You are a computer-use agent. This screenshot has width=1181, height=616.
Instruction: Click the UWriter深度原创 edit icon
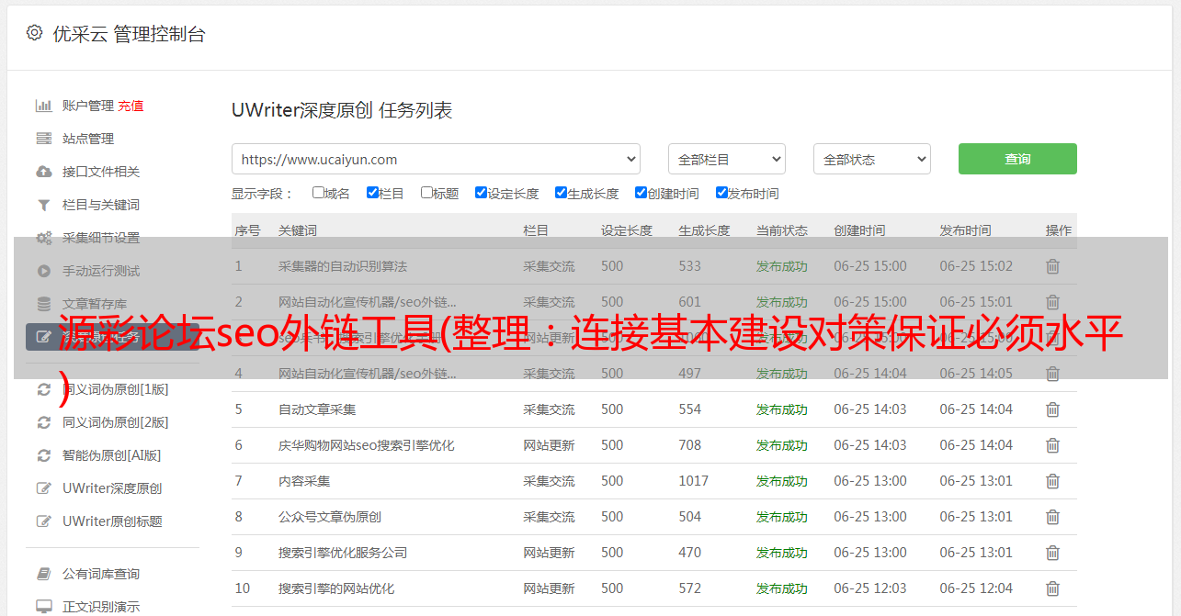[43, 488]
